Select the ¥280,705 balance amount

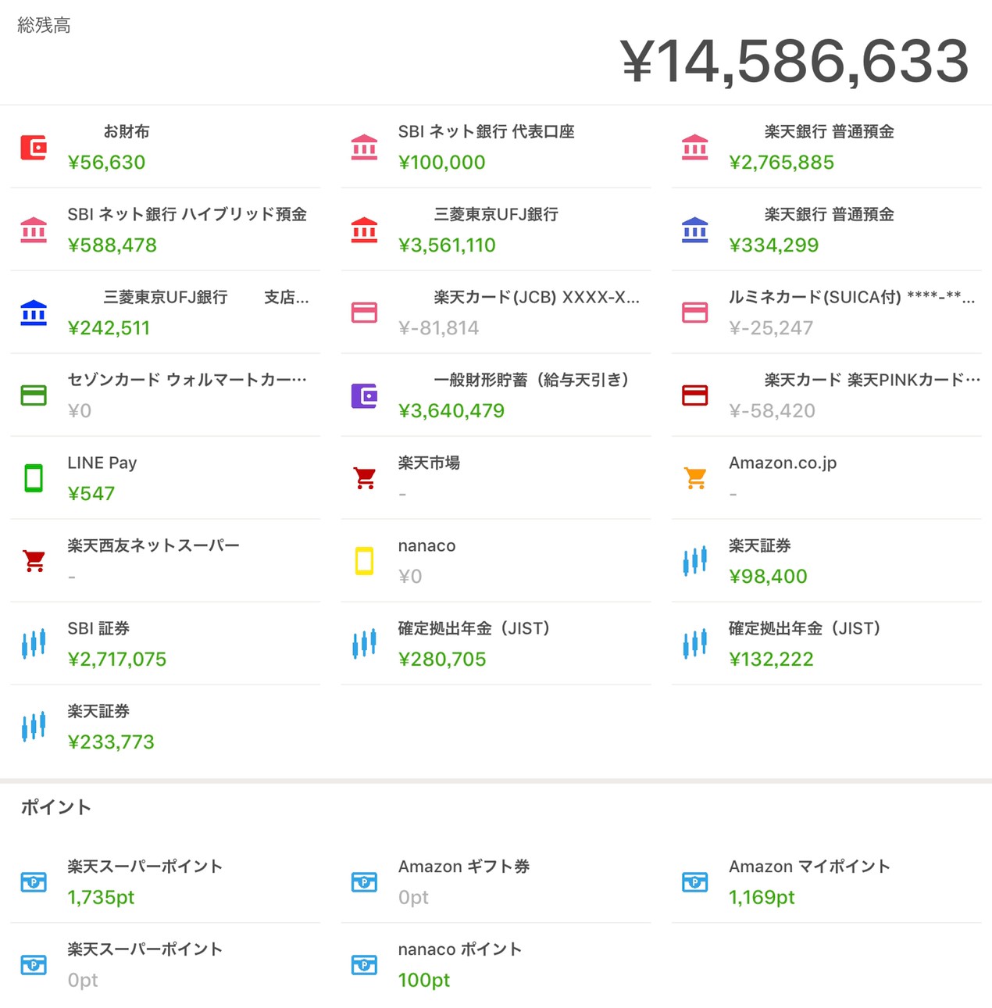(442, 659)
